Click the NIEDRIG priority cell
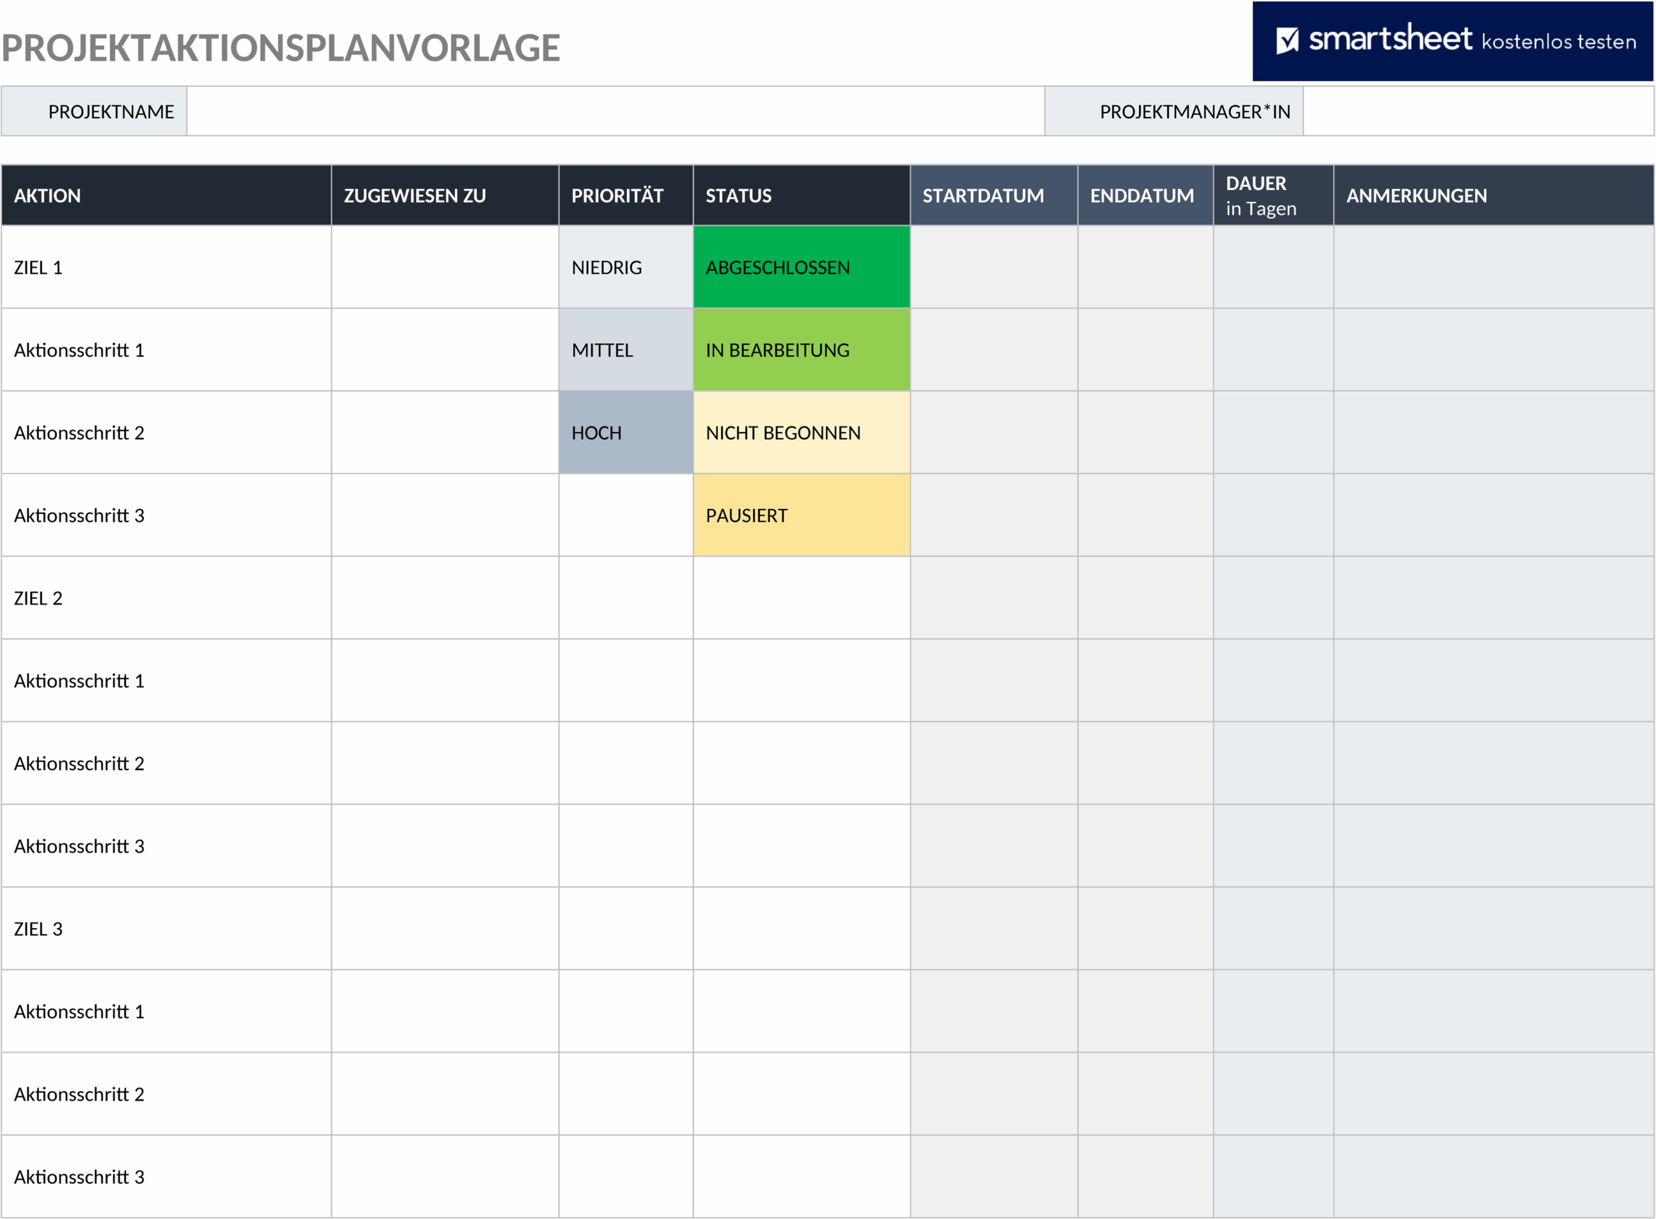The image size is (1656, 1219). tap(626, 267)
